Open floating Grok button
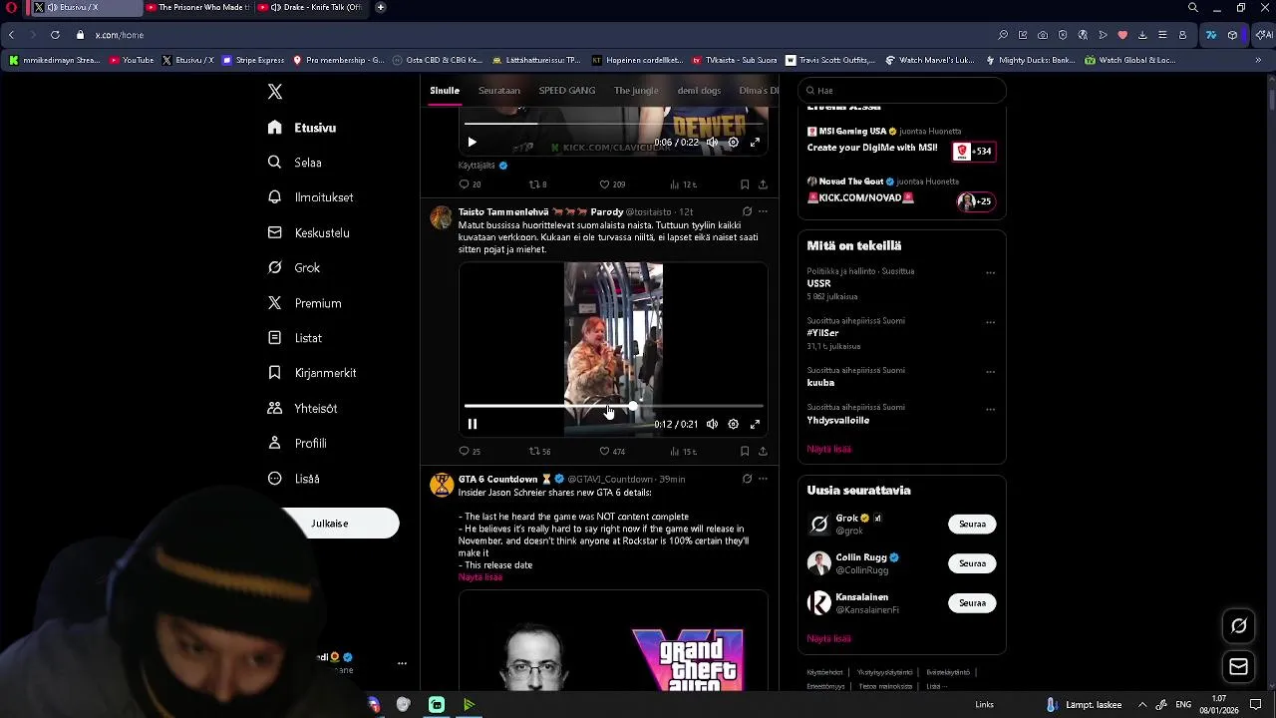The width and height of the screenshot is (1276, 718). pyautogui.click(x=1239, y=626)
